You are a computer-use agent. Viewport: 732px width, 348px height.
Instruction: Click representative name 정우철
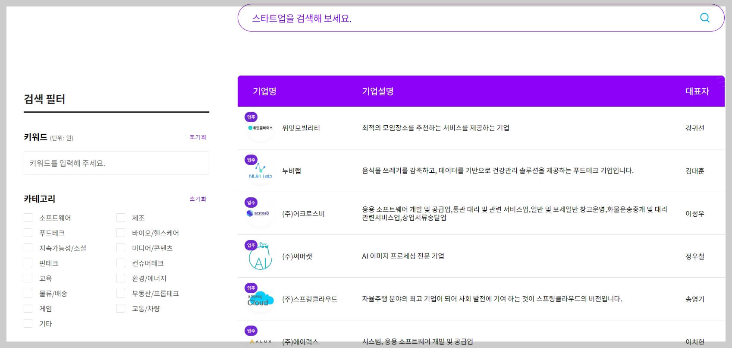pyautogui.click(x=695, y=256)
